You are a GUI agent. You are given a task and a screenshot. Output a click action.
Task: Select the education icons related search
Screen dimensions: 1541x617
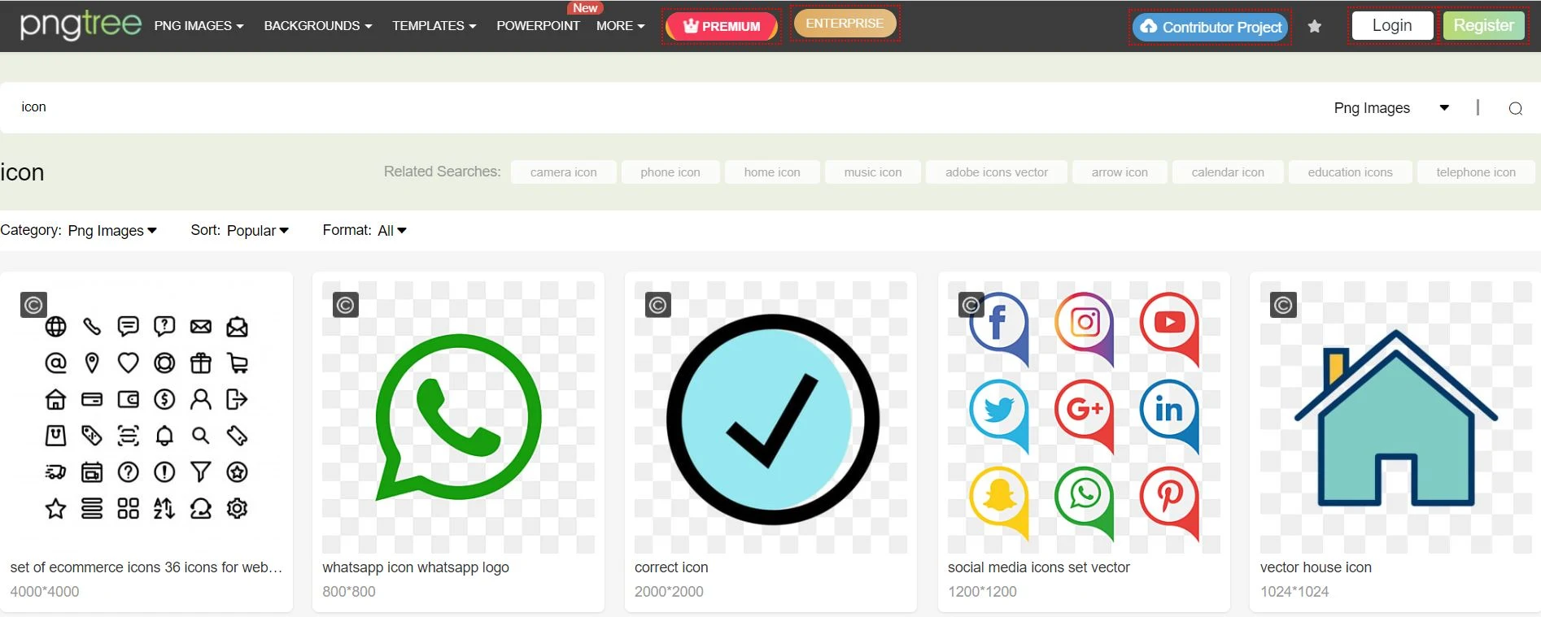[x=1351, y=172]
